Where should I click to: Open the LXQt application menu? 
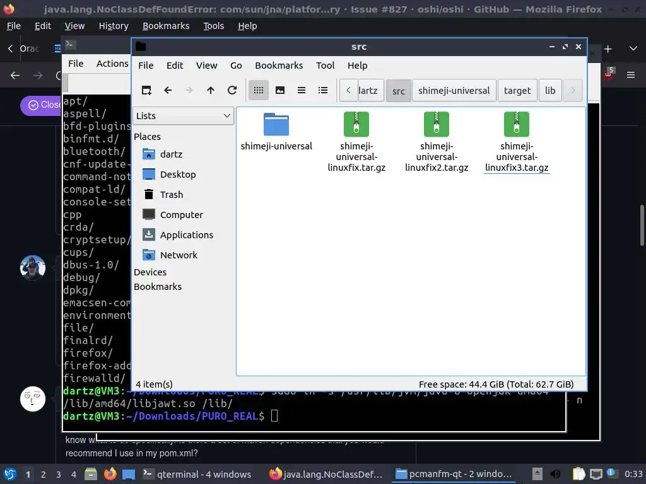point(10,474)
